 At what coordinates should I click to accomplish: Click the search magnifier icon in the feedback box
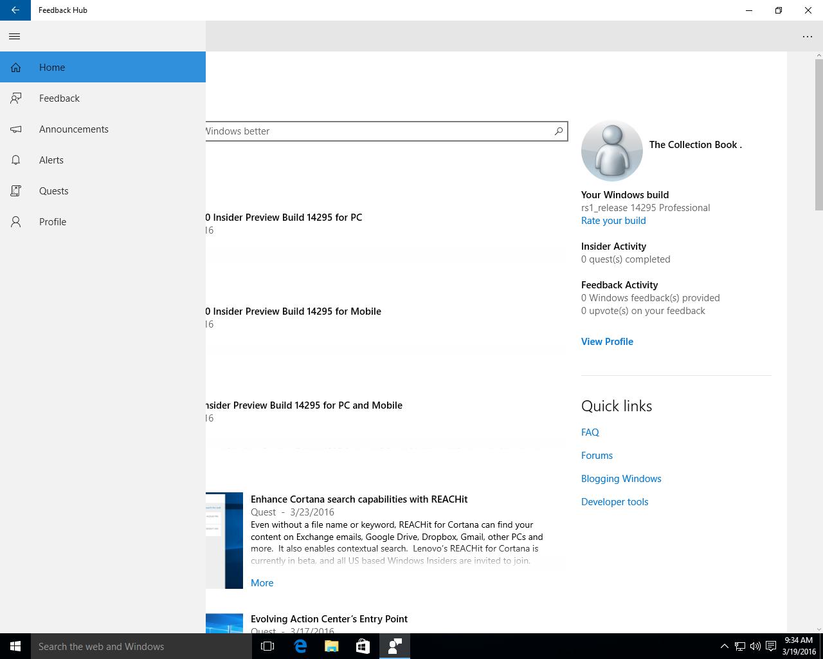click(559, 131)
